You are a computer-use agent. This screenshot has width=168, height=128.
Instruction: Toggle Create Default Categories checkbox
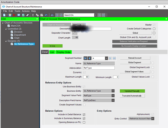pyautogui.click(x=154, y=29)
